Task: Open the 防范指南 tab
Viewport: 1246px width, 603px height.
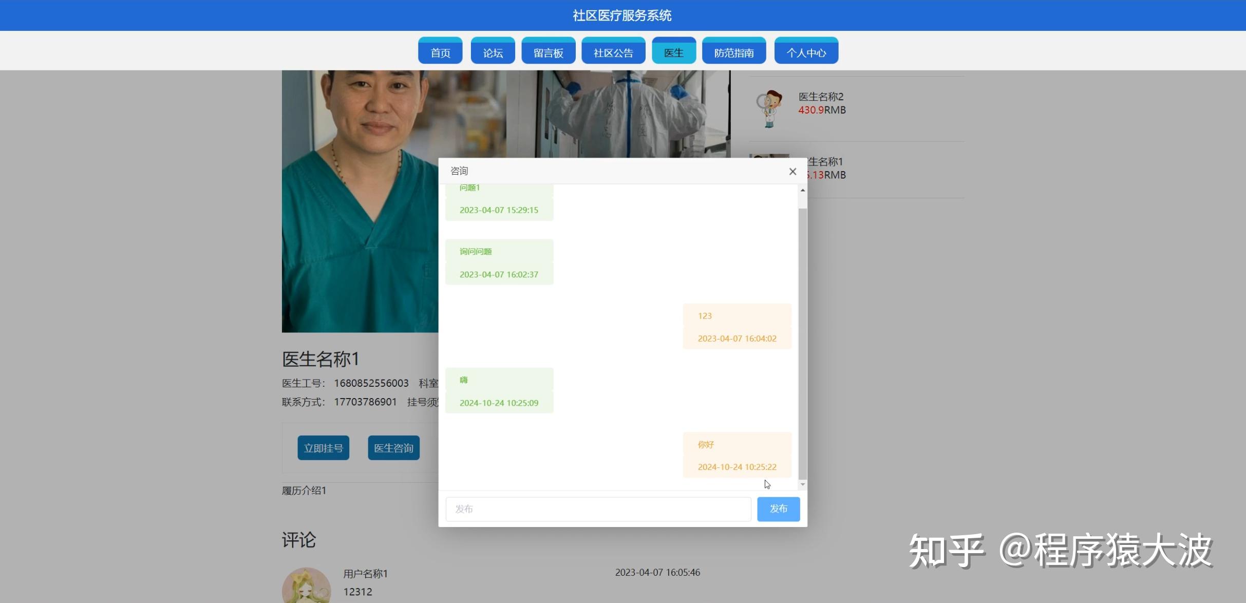Action: [733, 52]
